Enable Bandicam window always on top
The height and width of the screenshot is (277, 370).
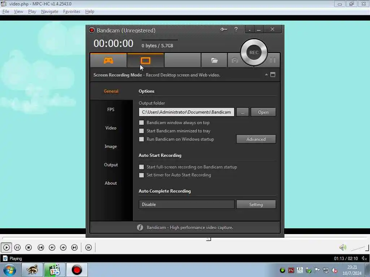pos(141,123)
